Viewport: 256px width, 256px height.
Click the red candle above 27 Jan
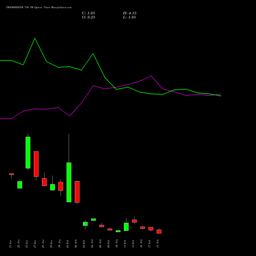[x=36, y=164]
